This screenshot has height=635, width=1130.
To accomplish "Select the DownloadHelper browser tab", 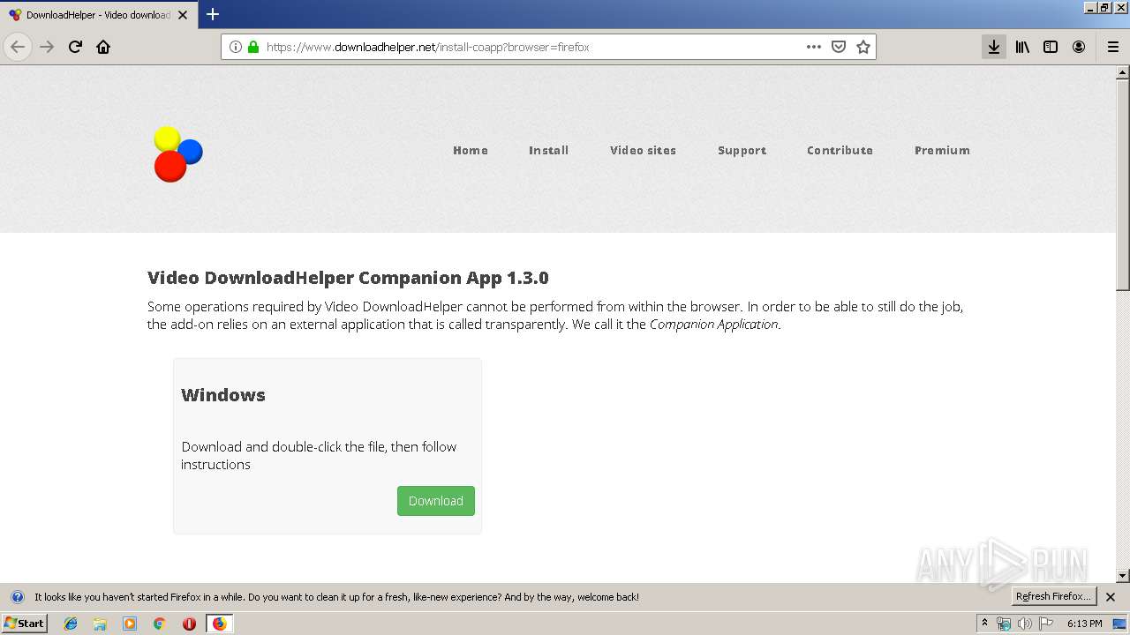I will (x=99, y=15).
